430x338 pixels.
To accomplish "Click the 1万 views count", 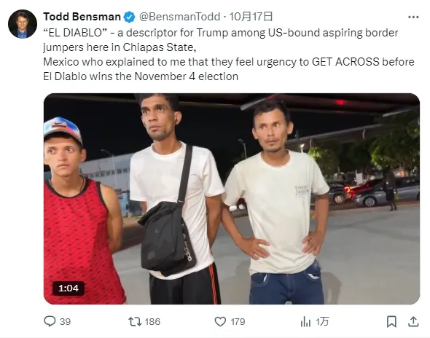I will pos(322,321).
